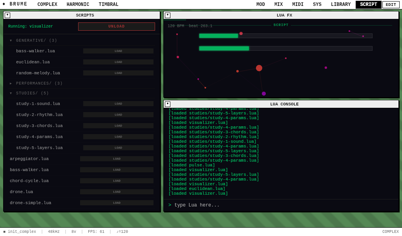Switch to the EDIT tab

click(391, 4)
